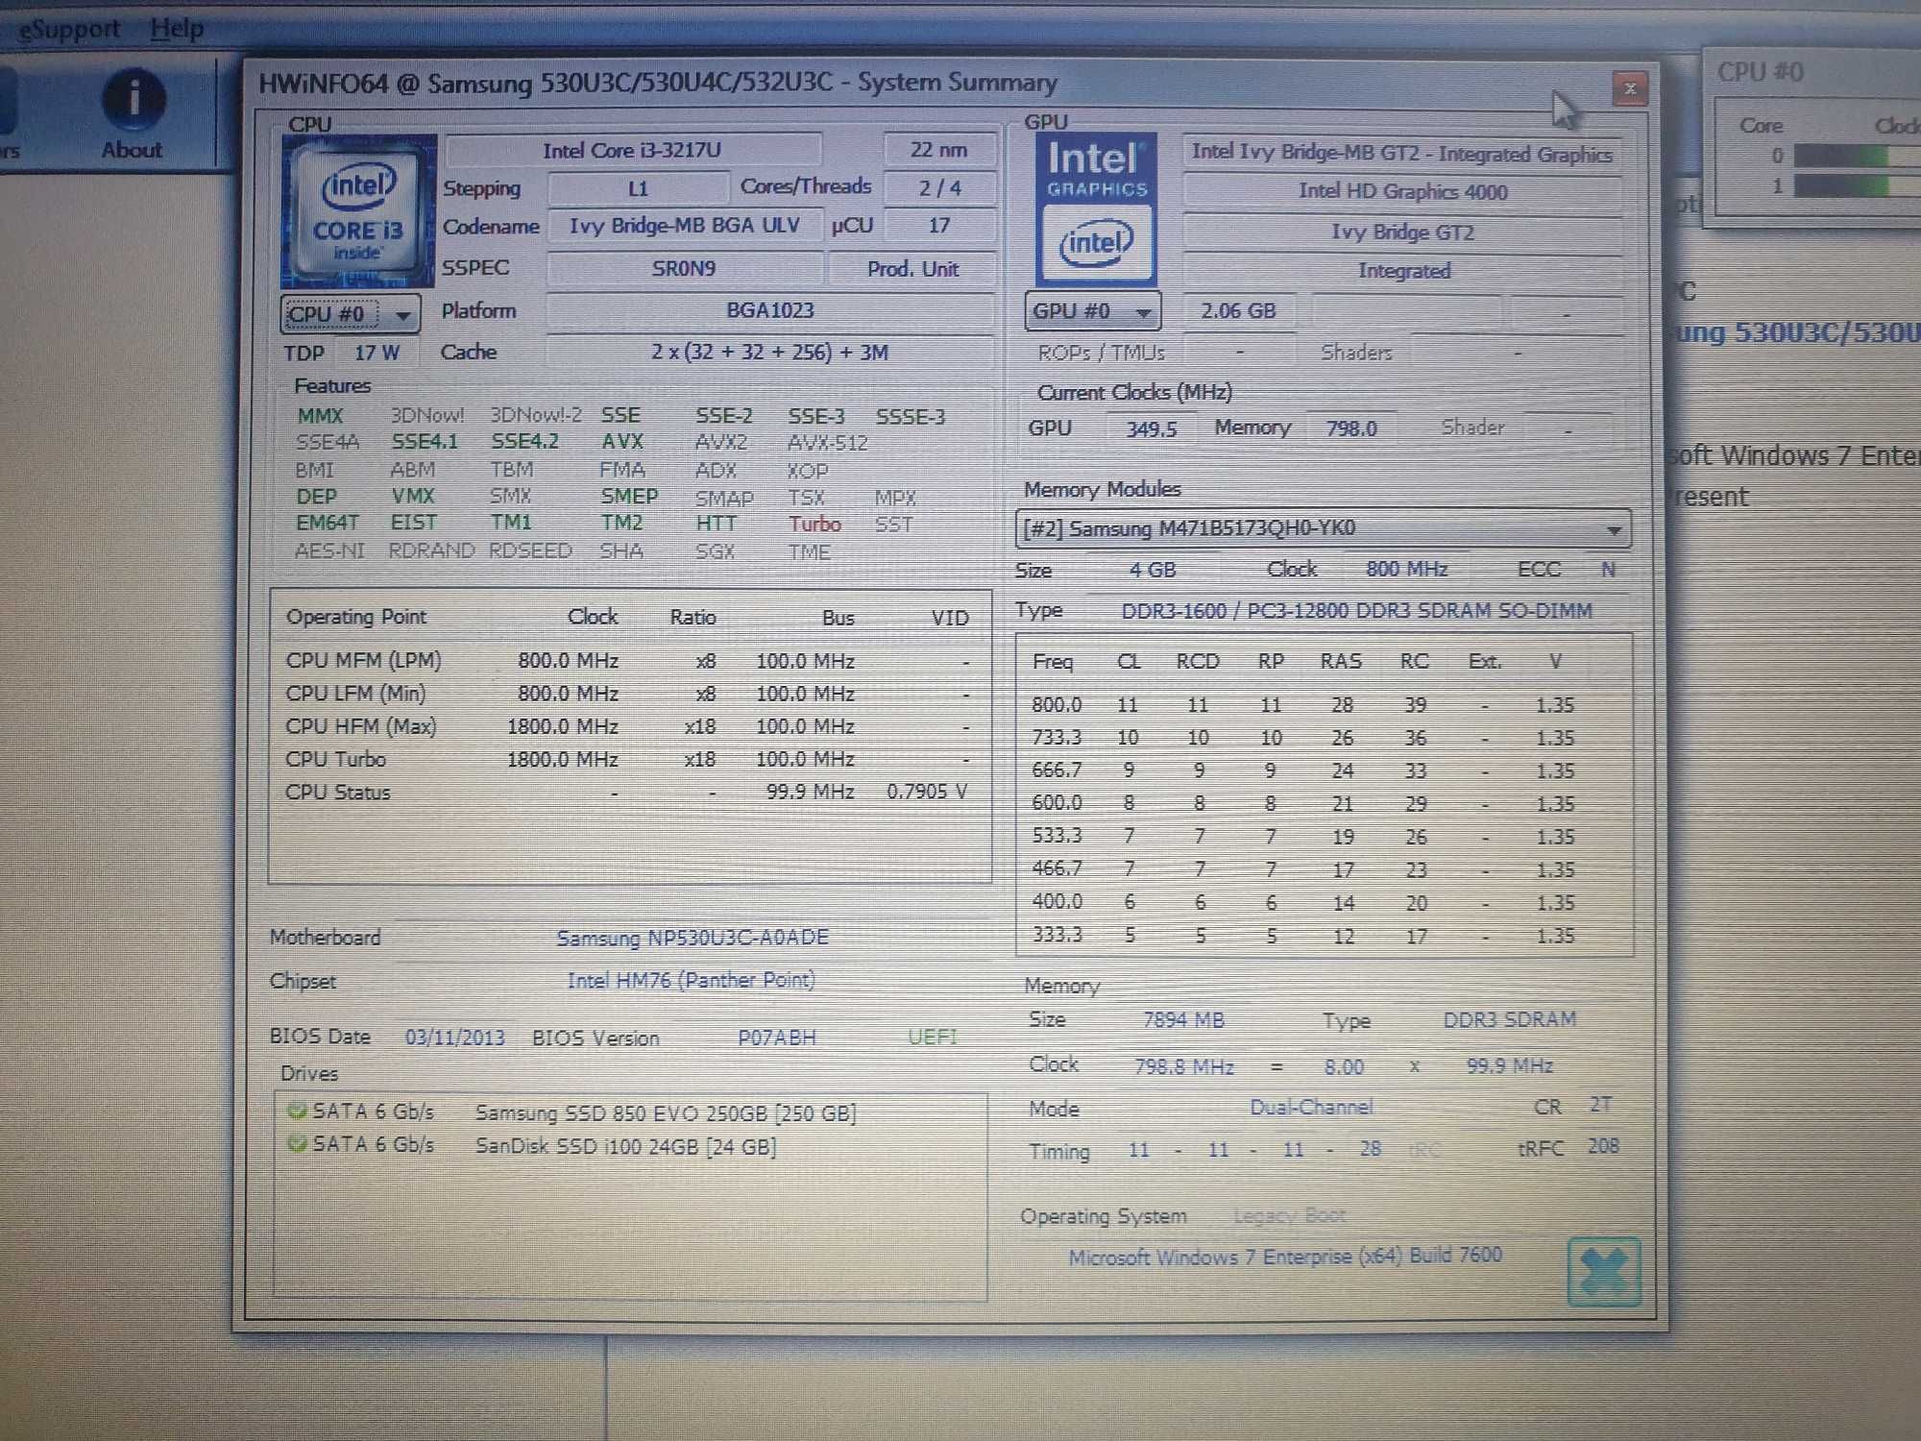This screenshot has width=1921, height=1441.
Task: Click the UEFI label
Action: (x=933, y=1037)
